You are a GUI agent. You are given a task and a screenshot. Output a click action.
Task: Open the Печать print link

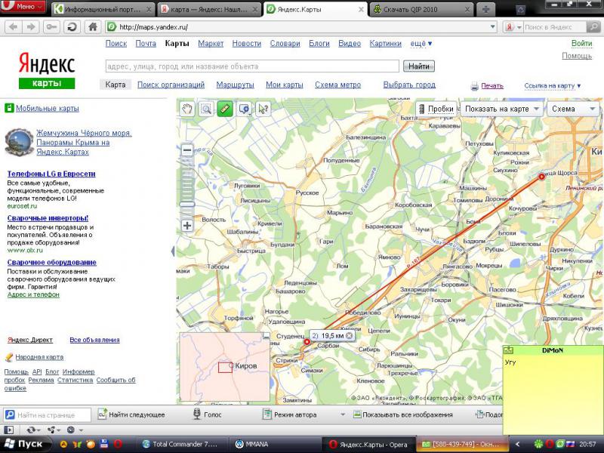(x=492, y=86)
